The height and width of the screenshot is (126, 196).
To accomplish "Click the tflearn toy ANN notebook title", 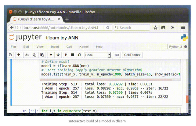I will click(x=62, y=38).
